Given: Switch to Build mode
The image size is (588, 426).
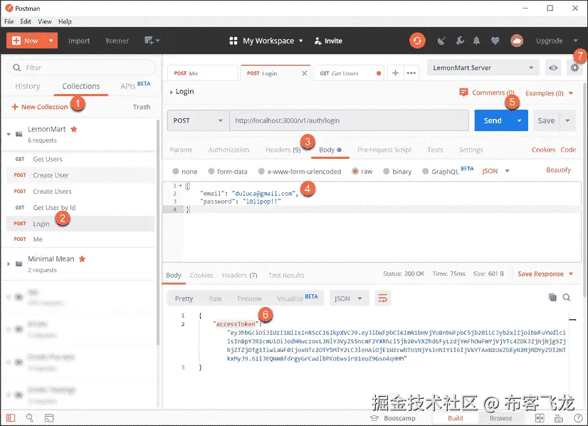Looking at the screenshot, I should click(x=456, y=418).
